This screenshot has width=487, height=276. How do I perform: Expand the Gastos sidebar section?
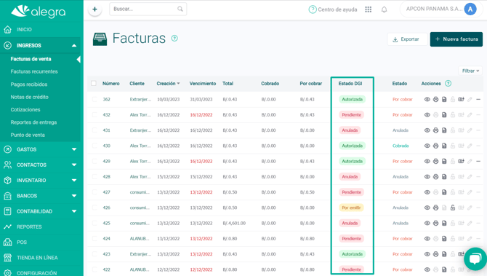40,149
